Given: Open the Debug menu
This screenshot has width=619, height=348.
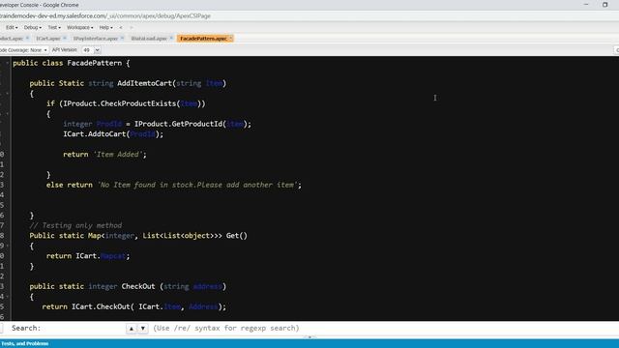Looking at the screenshot, I should [x=32, y=28].
